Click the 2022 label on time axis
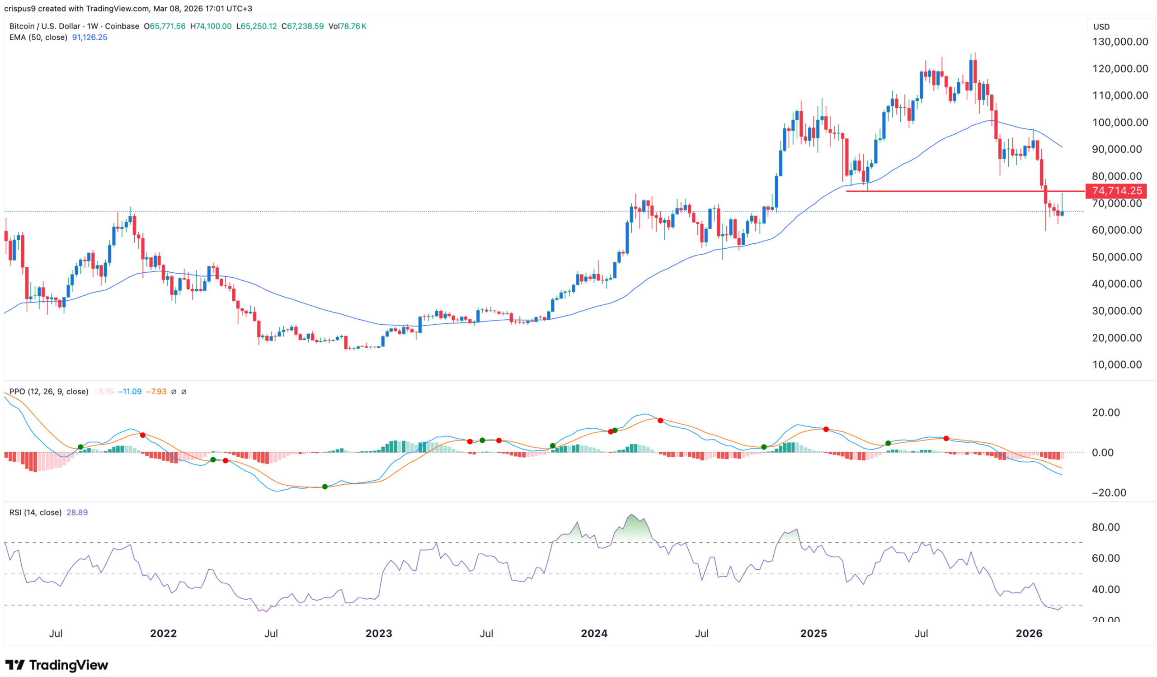Image resolution: width=1157 pixels, height=677 pixels. coord(164,634)
